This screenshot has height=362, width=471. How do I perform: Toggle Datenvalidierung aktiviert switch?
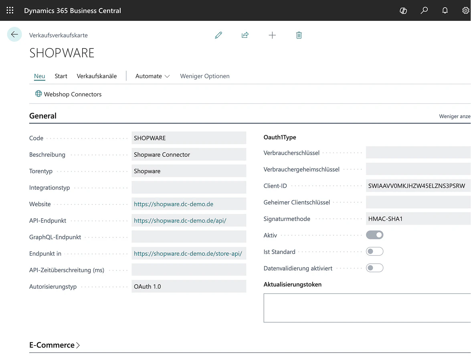(x=374, y=268)
